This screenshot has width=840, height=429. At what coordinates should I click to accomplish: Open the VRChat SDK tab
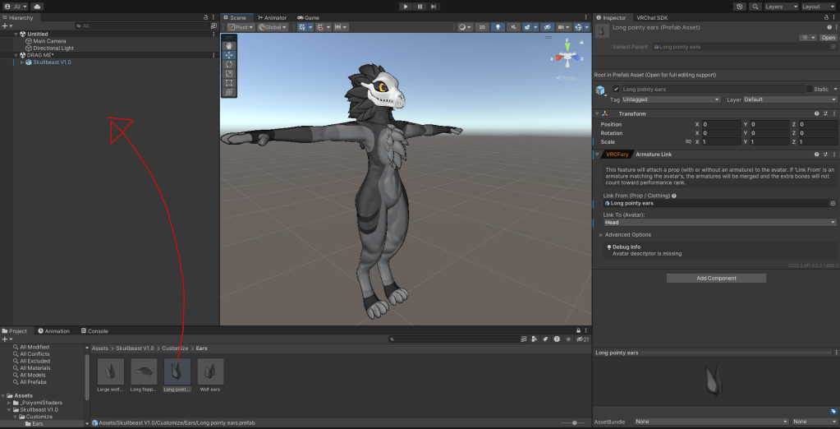click(651, 17)
